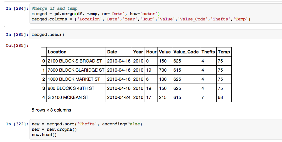Click the 'merged.columns' assignment line
282x142 pixels.
(x=141, y=19)
